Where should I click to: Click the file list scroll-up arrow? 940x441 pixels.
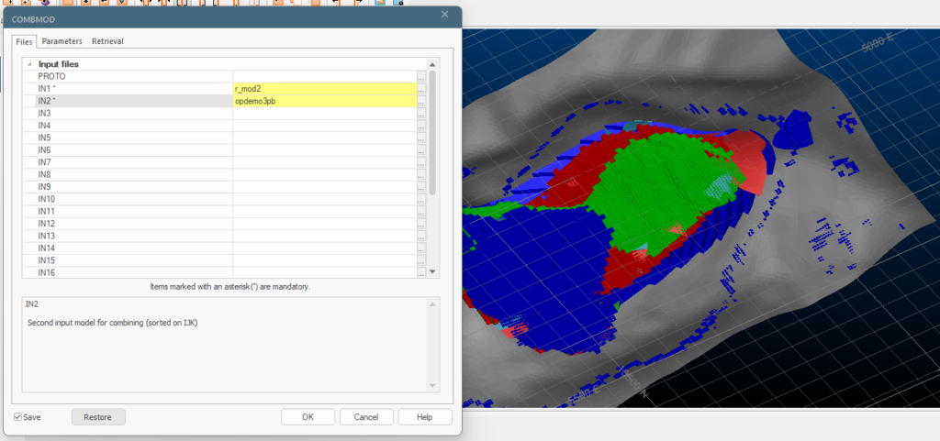[432, 64]
